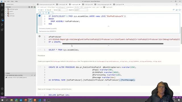Click inside the SELECT * FROM sys.assemblies code
Image resolution: width=182 pixels, height=102 pixels.
tap(64, 50)
